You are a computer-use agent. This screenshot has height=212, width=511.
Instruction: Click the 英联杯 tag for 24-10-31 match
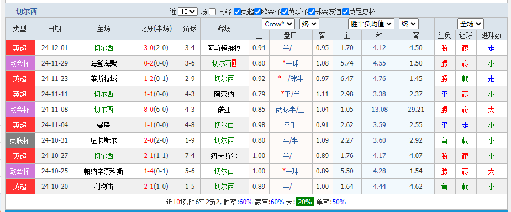pyautogui.click(x=20, y=140)
